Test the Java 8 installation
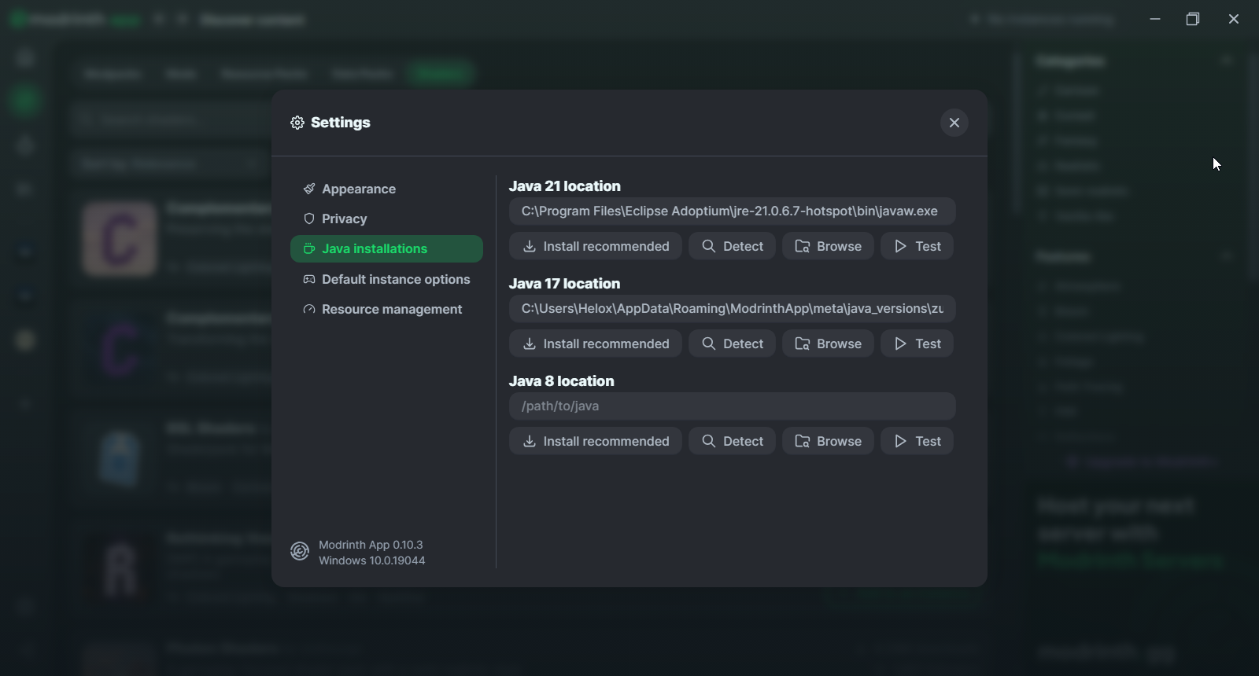 pos(917,441)
